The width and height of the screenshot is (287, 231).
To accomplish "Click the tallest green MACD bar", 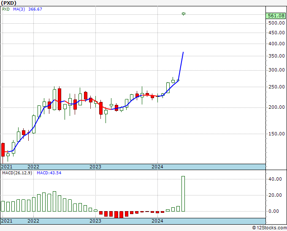I will pyautogui.click(x=183, y=194).
